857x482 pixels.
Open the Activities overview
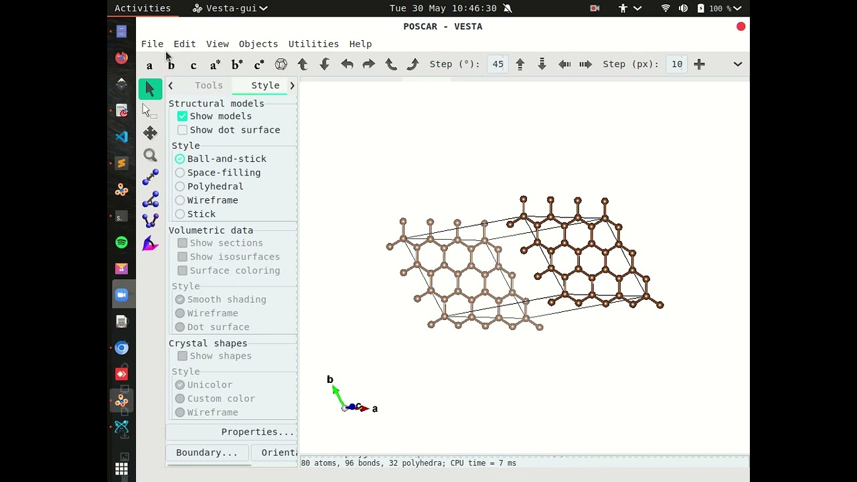[x=143, y=8]
